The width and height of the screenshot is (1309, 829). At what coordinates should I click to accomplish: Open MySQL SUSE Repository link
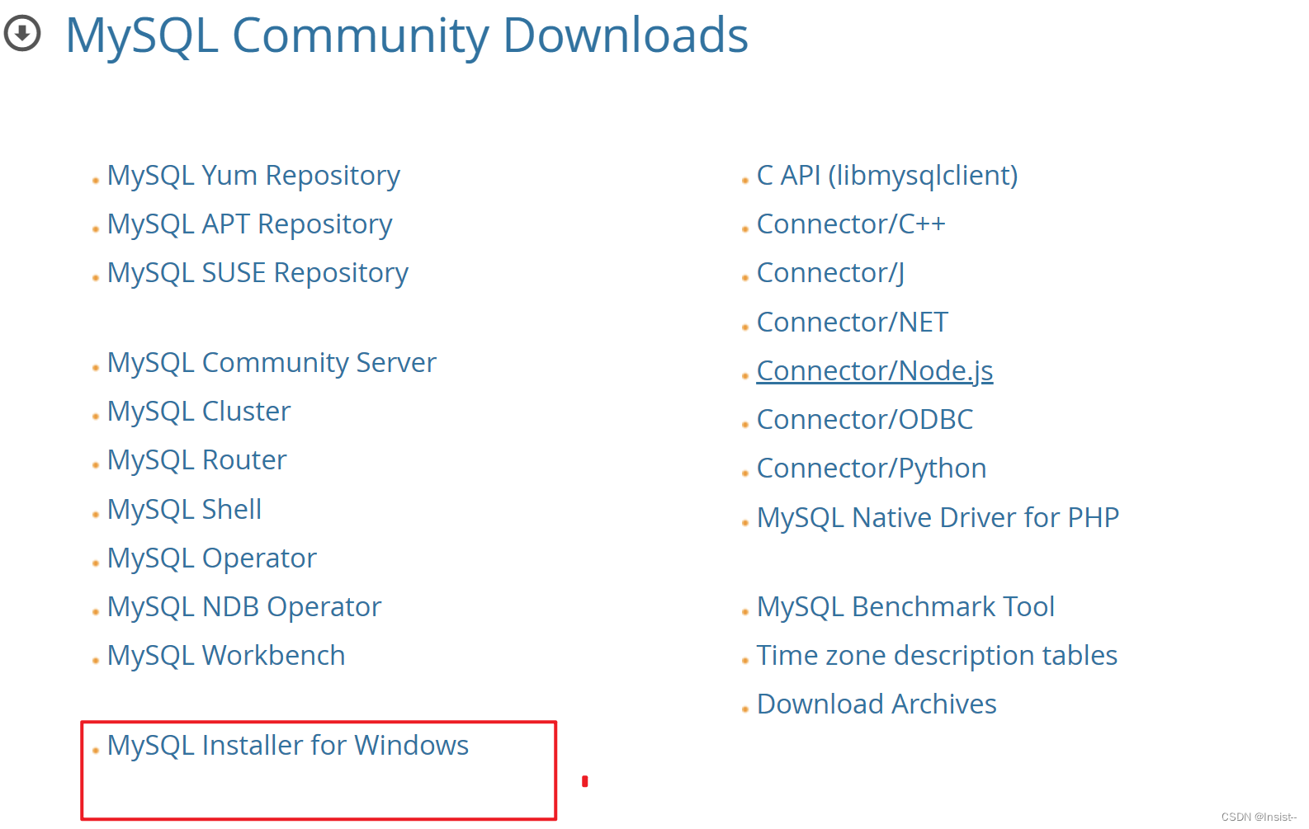point(258,273)
